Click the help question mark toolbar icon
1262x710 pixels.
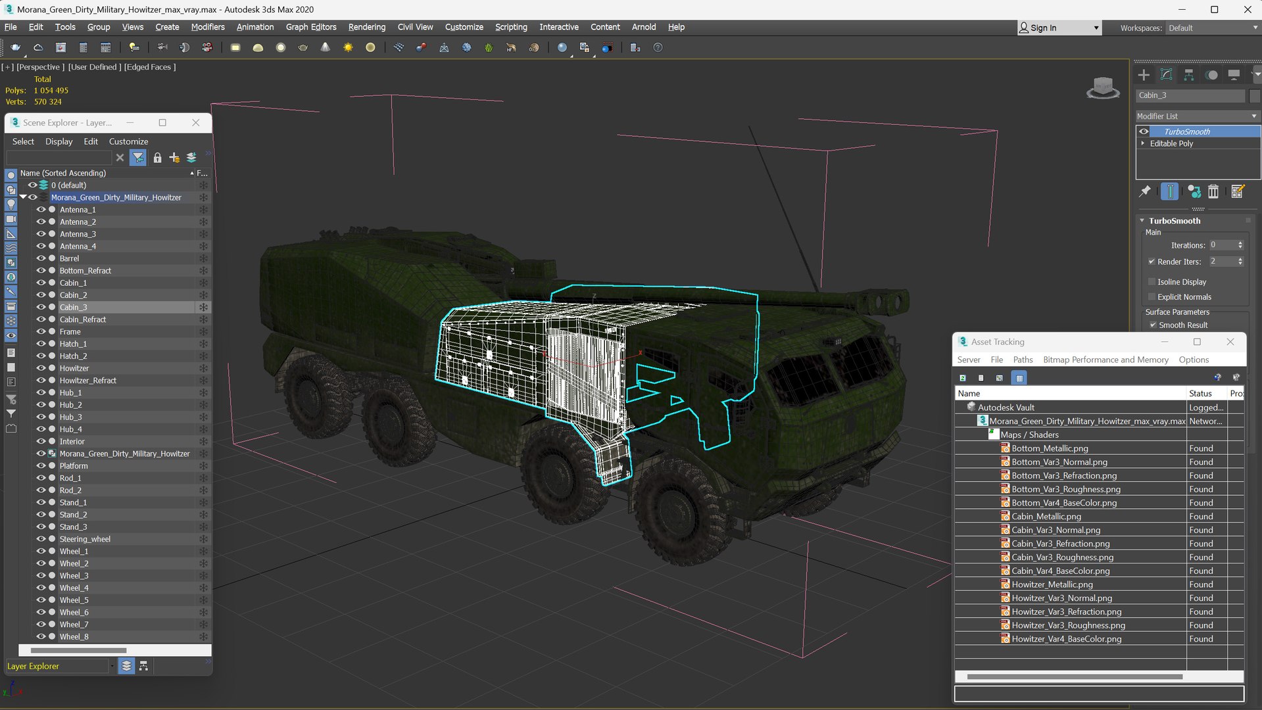[x=658, y=47]
